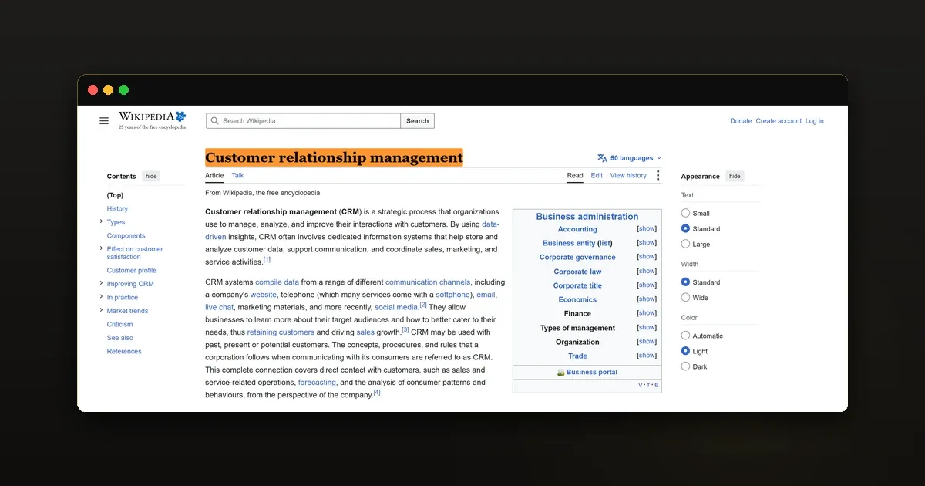Expand Market trends section arrow
The height and width of the screenshot is (486, 925).
[101, 310]
